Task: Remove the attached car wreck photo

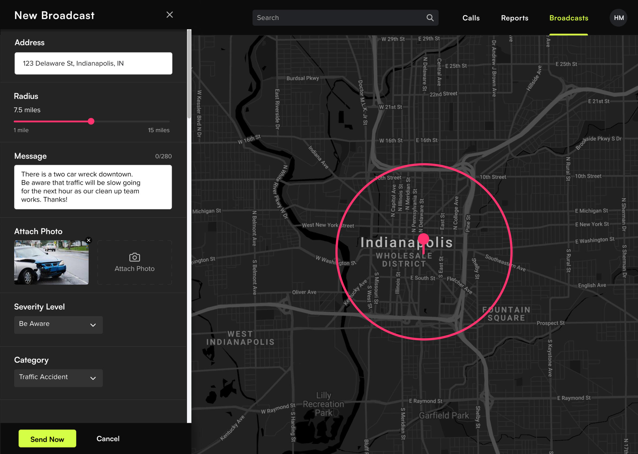Action: (89, 241)
